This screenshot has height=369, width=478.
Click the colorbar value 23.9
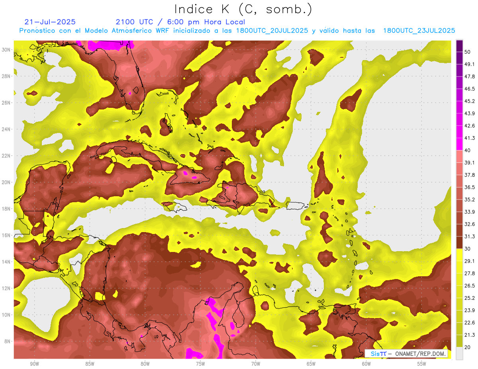click(x=469, y=310)
